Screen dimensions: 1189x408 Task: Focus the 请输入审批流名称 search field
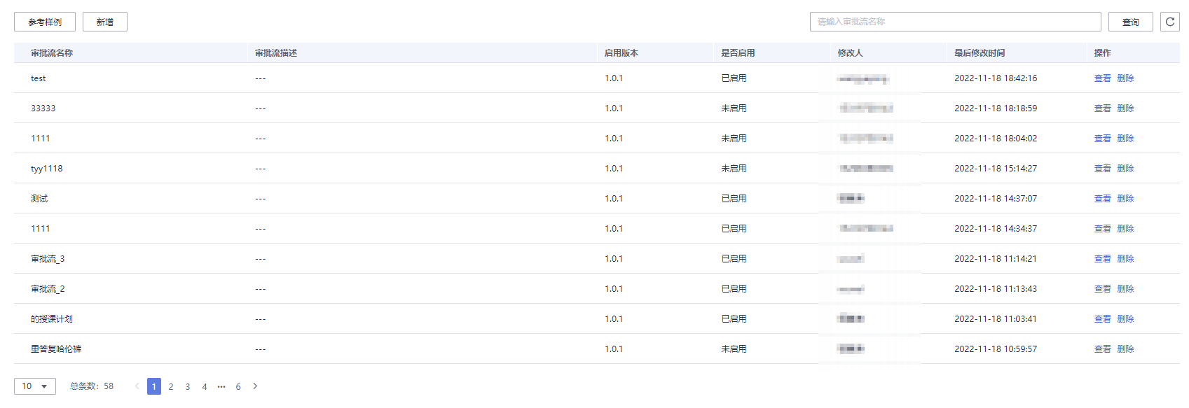[956, 22]
